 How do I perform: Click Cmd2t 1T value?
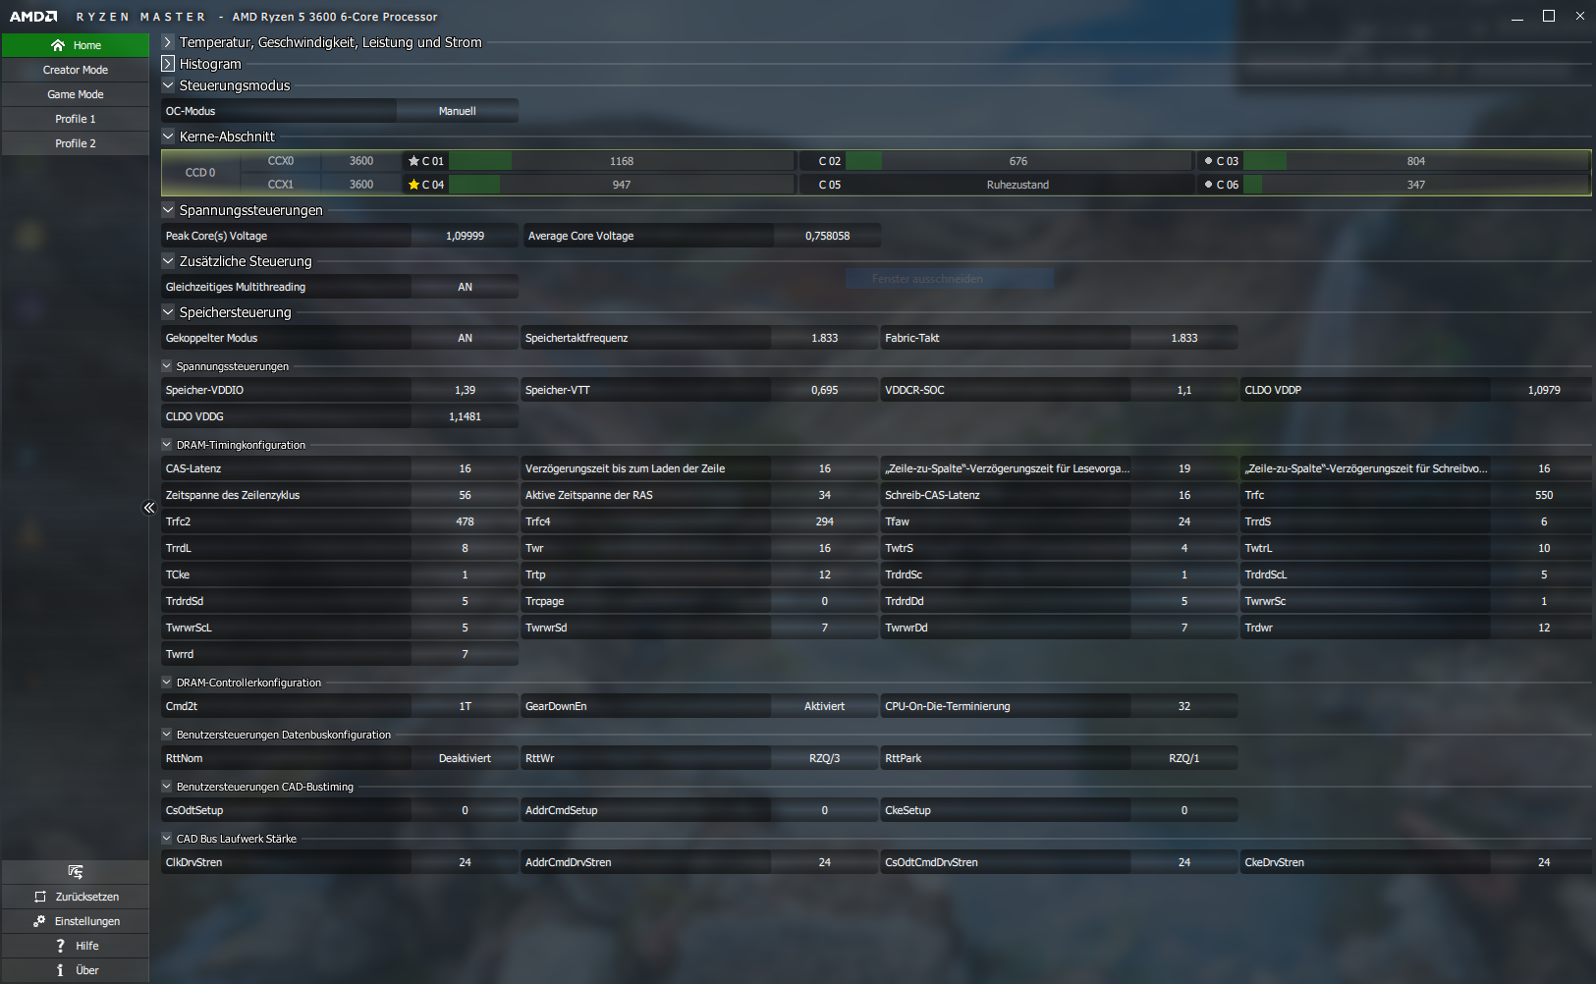(x=465, y=706)
